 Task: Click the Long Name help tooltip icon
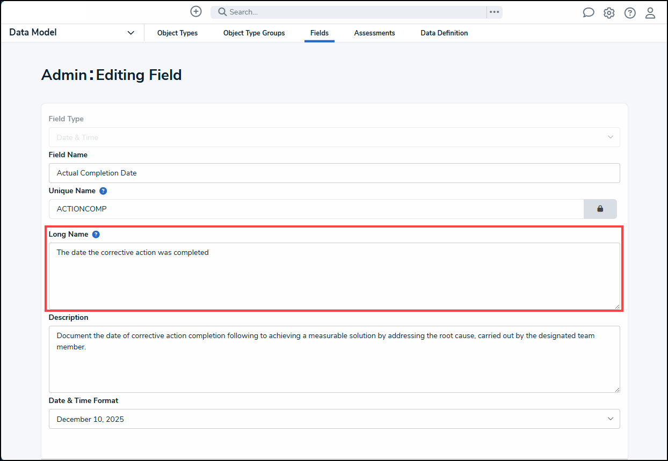pyautogui.click(x=96, y=235)
